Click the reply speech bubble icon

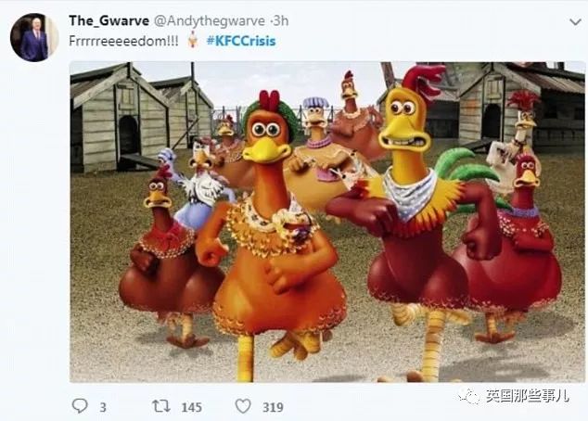pyautogui.click(x=80, y=406)
